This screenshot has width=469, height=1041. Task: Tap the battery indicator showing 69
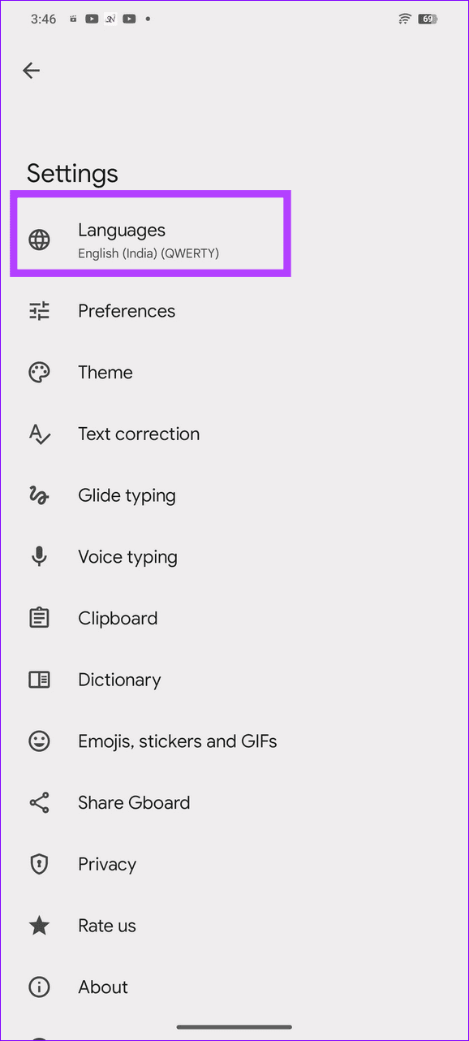coord(428,18)
